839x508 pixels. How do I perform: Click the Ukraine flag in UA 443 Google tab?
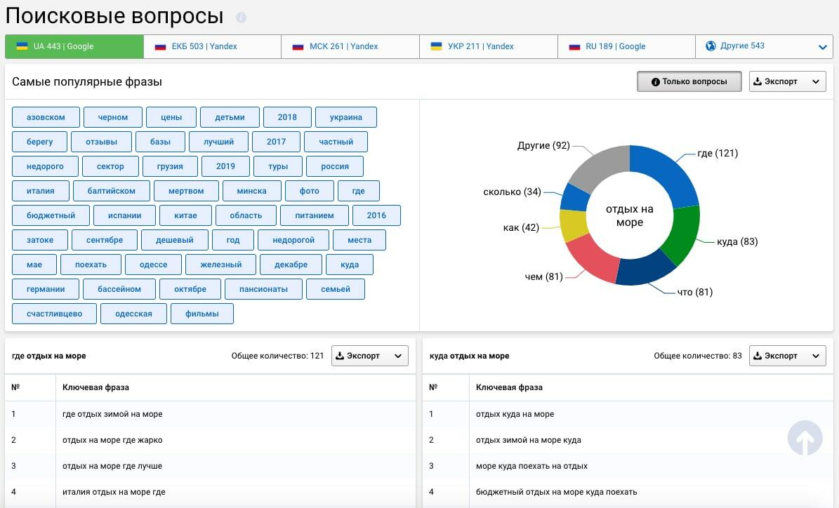[22, 46]
